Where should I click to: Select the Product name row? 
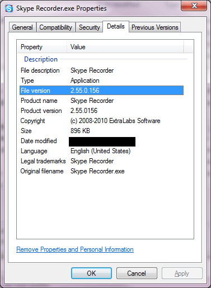click(x=101, y=101)
